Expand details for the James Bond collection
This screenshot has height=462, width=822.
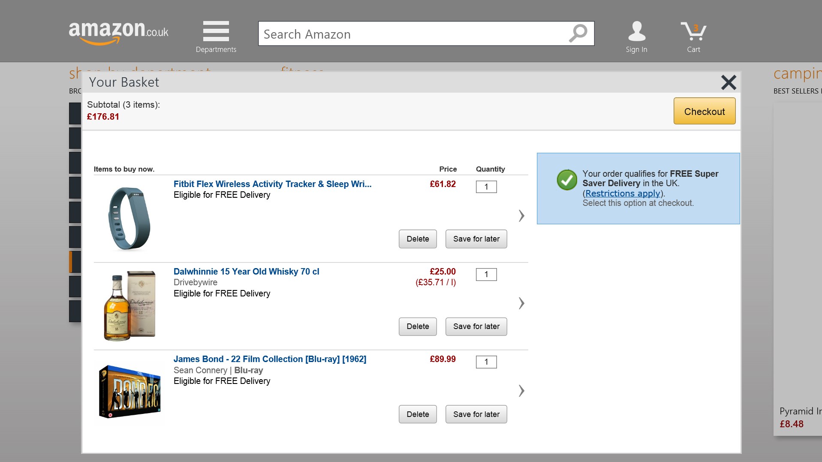[521, 391]
